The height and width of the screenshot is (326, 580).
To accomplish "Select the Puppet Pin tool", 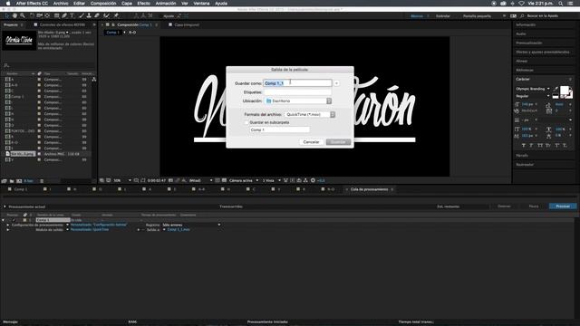I will pos(116,16).
